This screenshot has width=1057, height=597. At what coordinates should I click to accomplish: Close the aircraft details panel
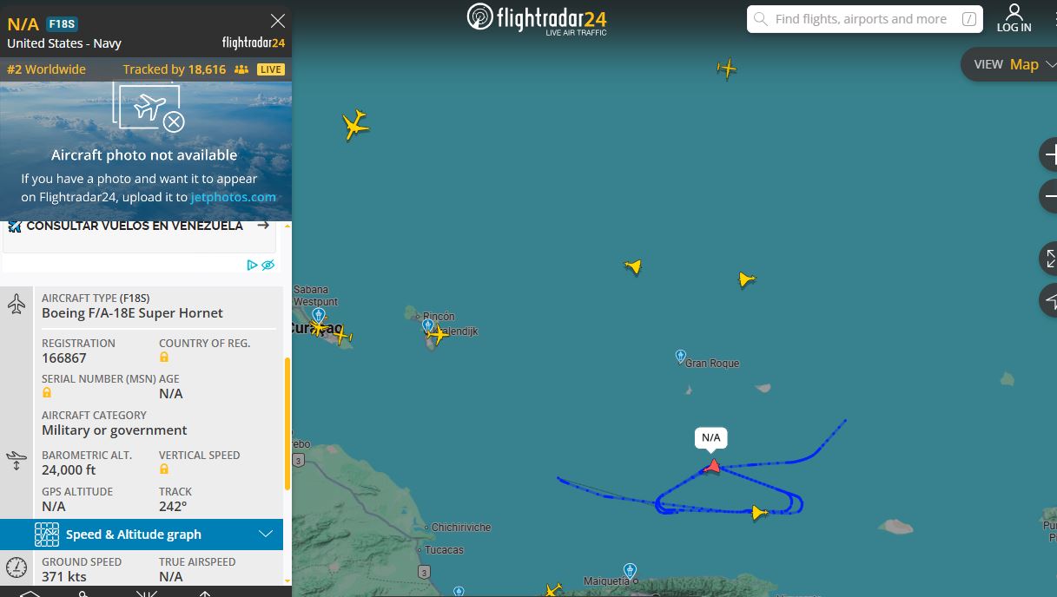pyautogui.click(x=278, y=21)
